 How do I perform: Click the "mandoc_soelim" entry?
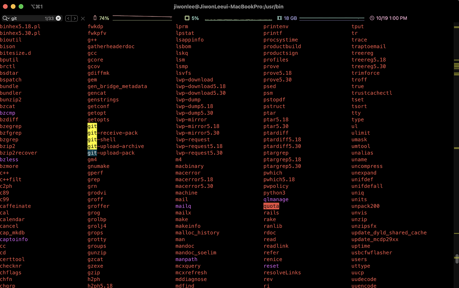[196, 253]
